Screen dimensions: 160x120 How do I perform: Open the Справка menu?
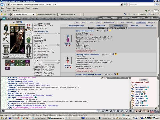click(x=35, y=8)
